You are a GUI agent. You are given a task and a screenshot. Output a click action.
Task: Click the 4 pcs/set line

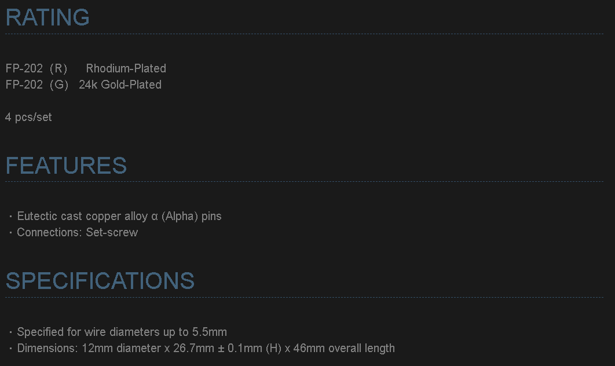(x=28, y=117)
